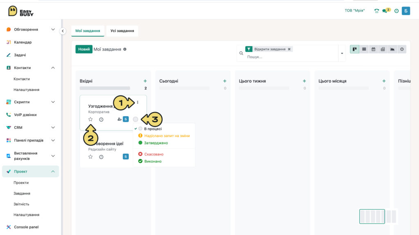
Task: Click the Новий button
Action: tap(84, 49)
